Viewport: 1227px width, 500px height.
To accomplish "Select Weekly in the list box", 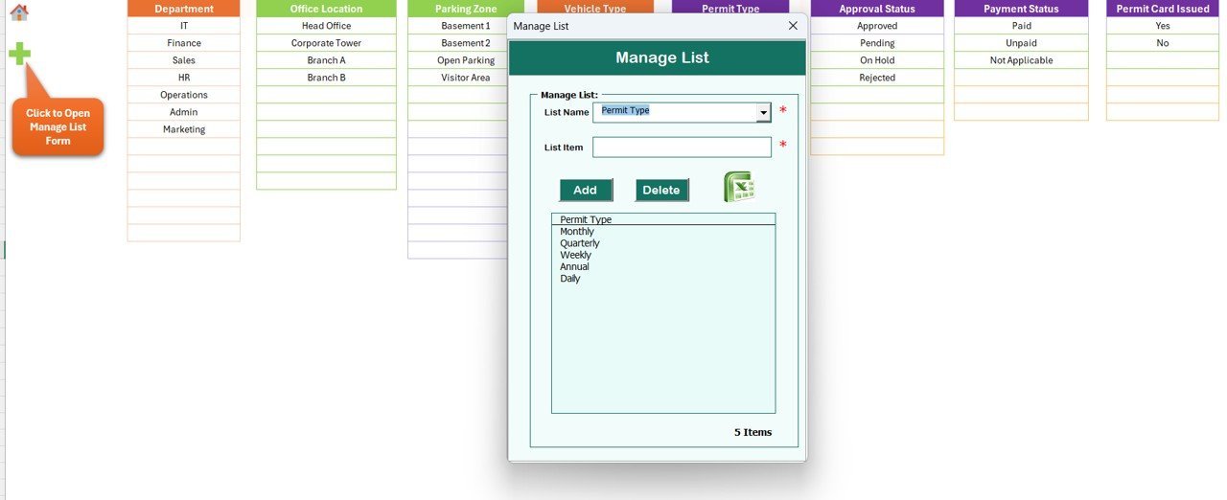I will pyautogui.click(x=575, y=255).
